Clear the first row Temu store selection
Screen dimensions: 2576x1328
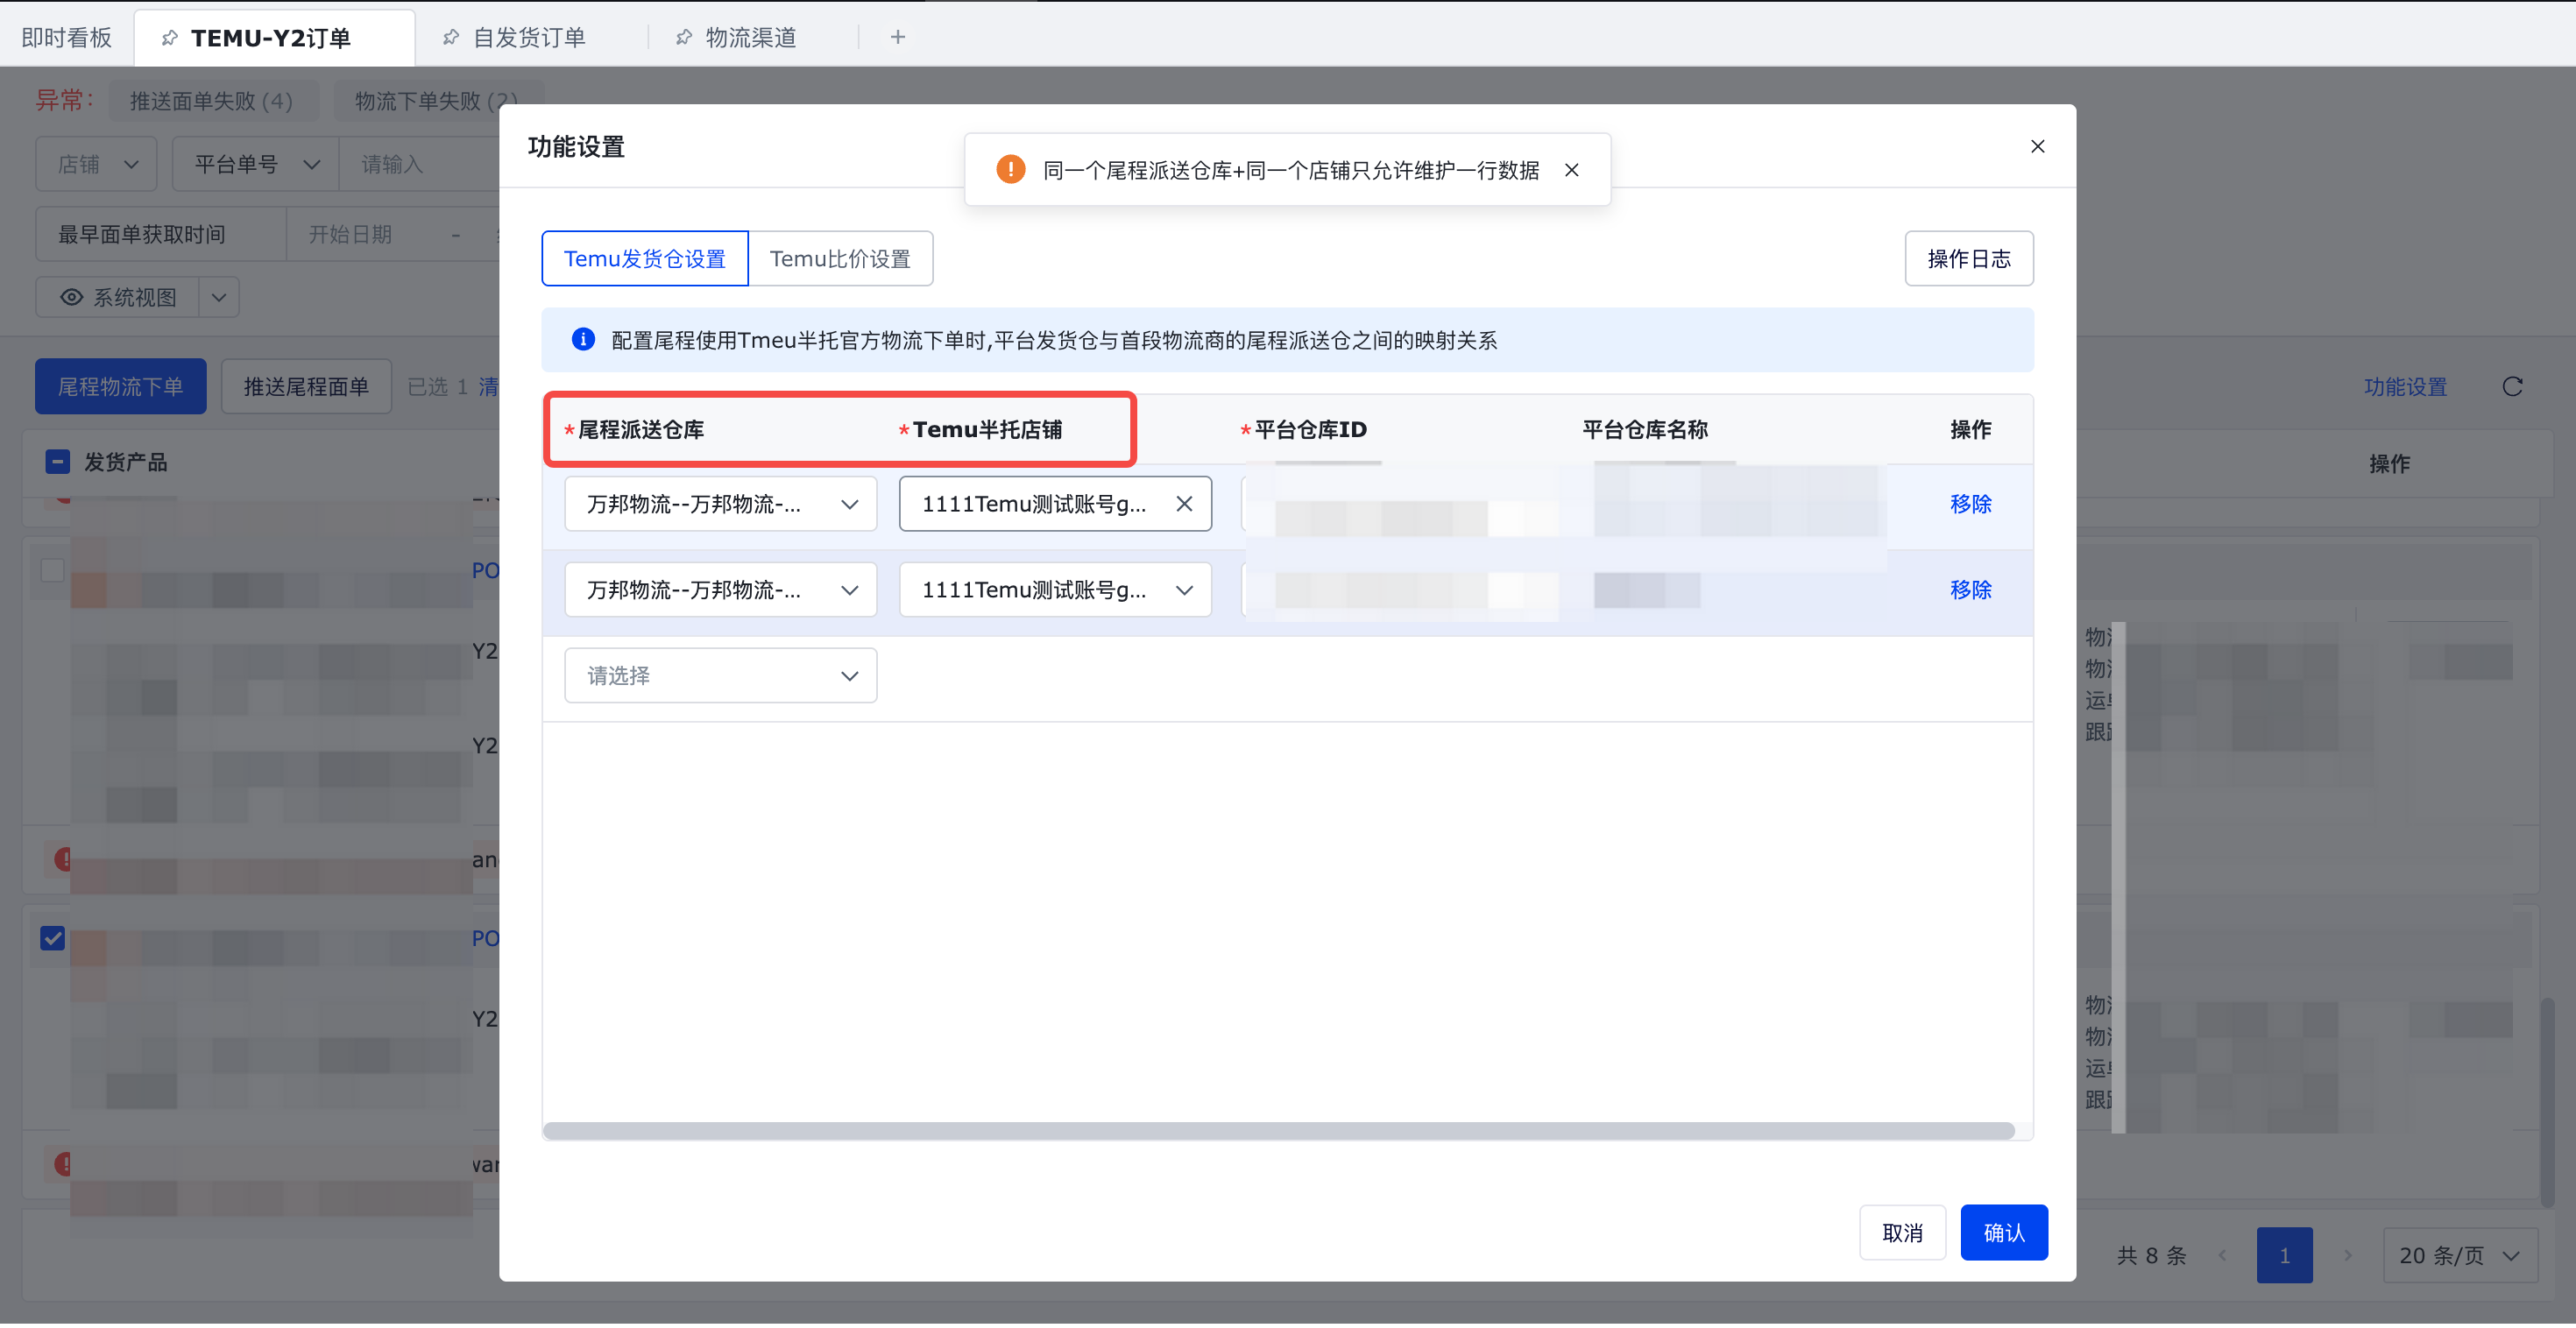point(1184,504)
